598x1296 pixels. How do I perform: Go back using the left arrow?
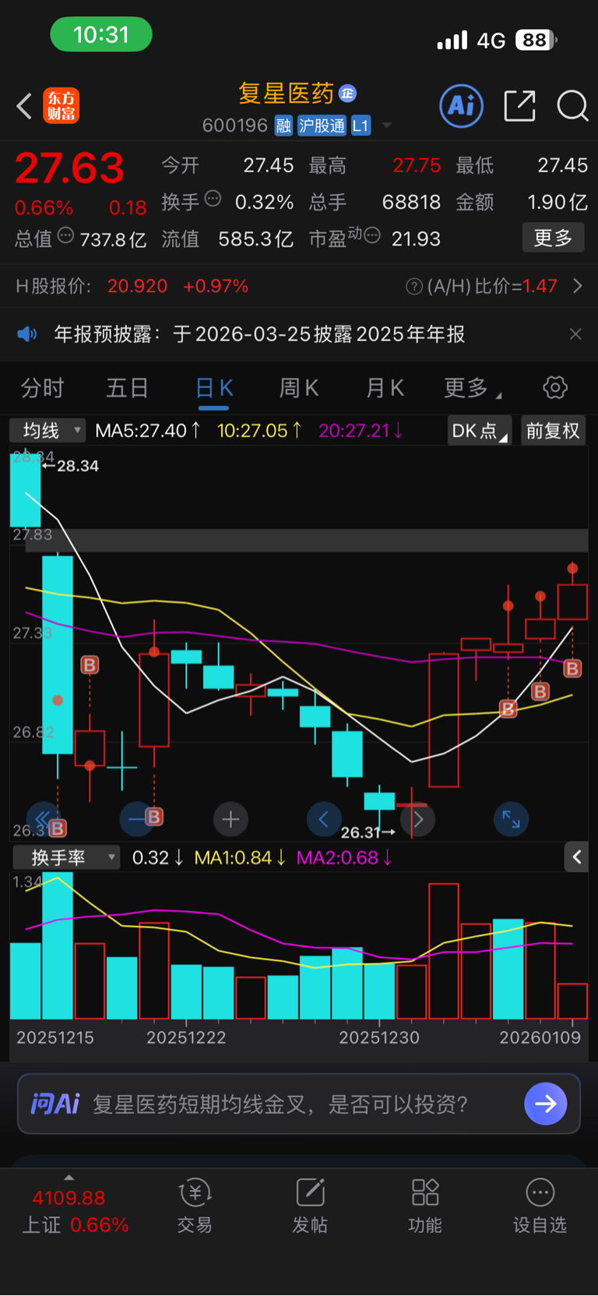[24, 106]
